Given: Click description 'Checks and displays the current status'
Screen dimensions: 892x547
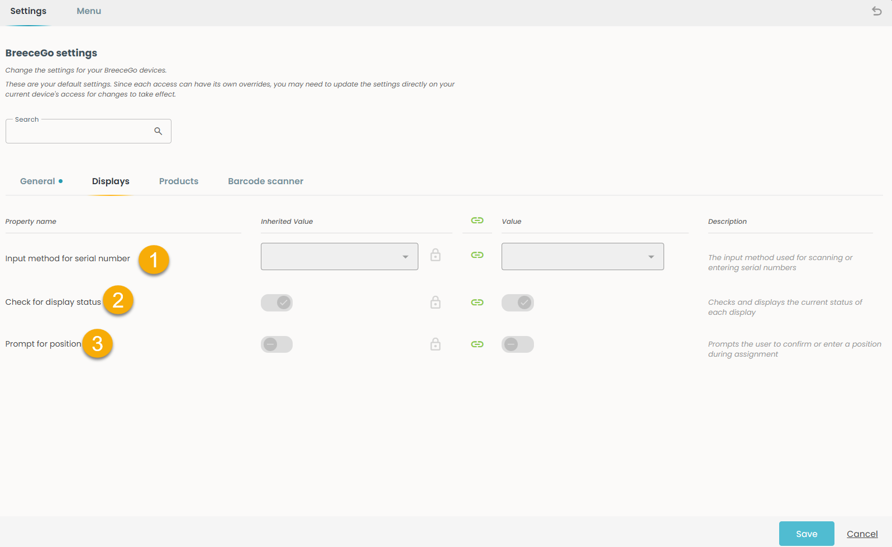Looking at the screenshot, I should (785, 307).
